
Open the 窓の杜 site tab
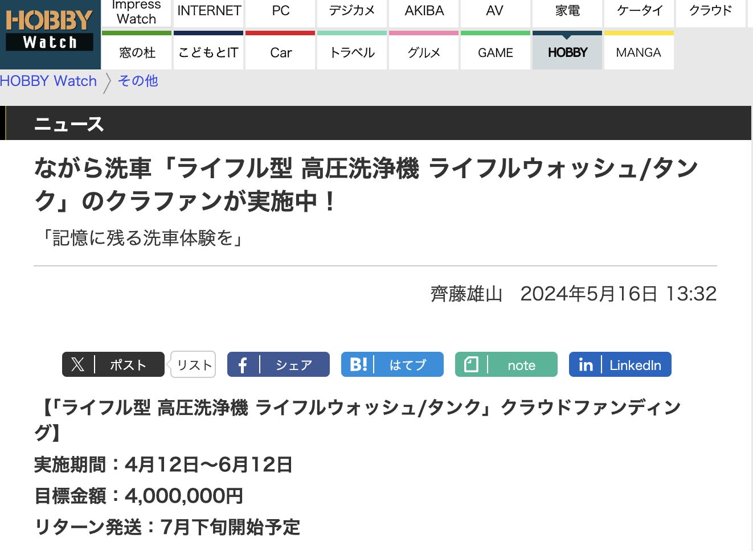pyautogui.click(x=137, y=52)
